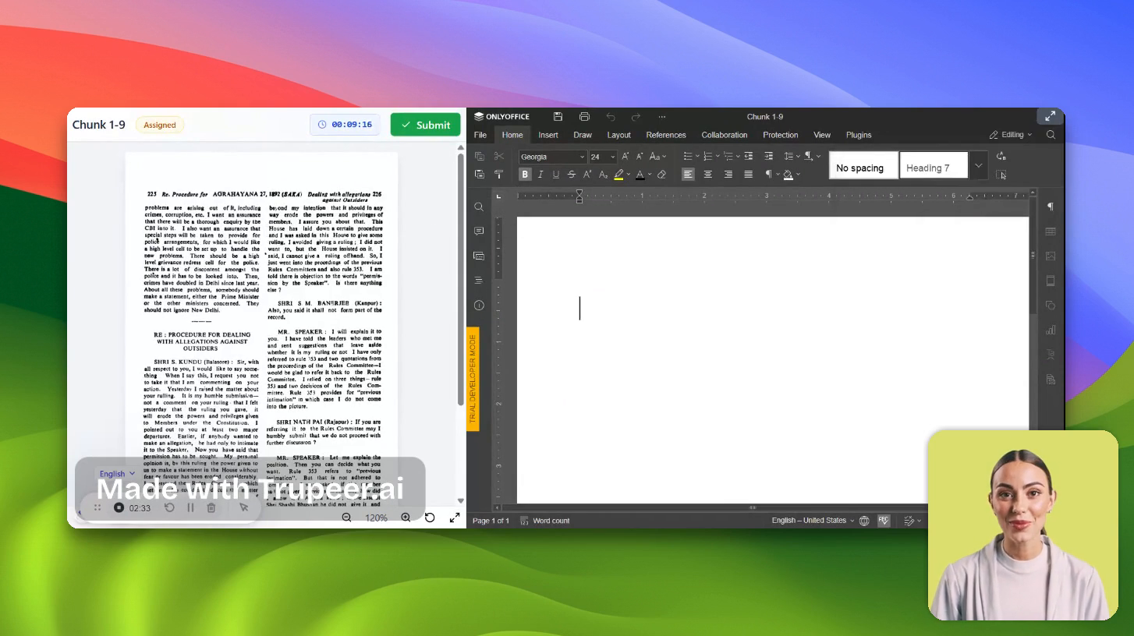Click the Select all icon

tap(1001, 175)
